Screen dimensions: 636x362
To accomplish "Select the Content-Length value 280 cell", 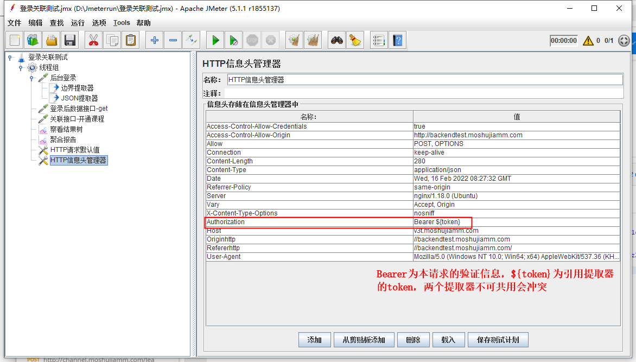I will click(517, 161).
